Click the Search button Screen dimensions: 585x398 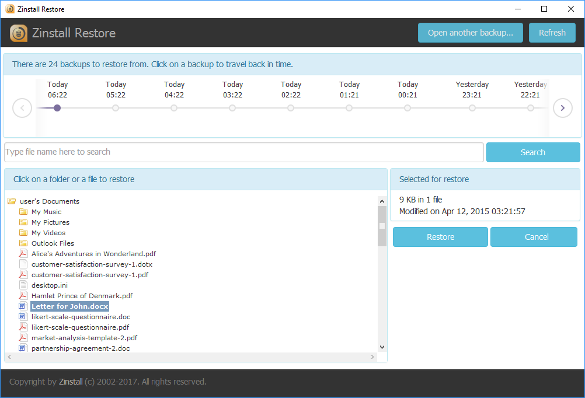[x=533, y=152]
